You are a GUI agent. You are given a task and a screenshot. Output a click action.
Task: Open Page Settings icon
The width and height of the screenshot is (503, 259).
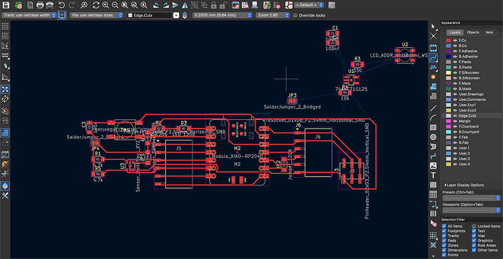pyautogui.click(x=30, y=5)
